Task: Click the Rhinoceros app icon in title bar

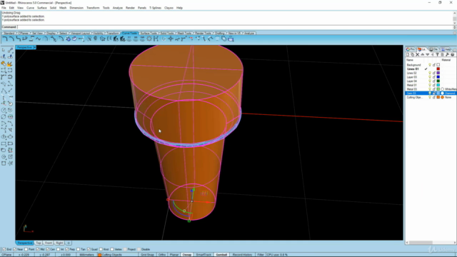Action: (x=2, y=3)
